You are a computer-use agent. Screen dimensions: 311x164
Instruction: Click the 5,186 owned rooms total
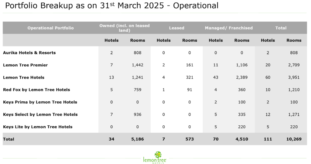point(137,139)
